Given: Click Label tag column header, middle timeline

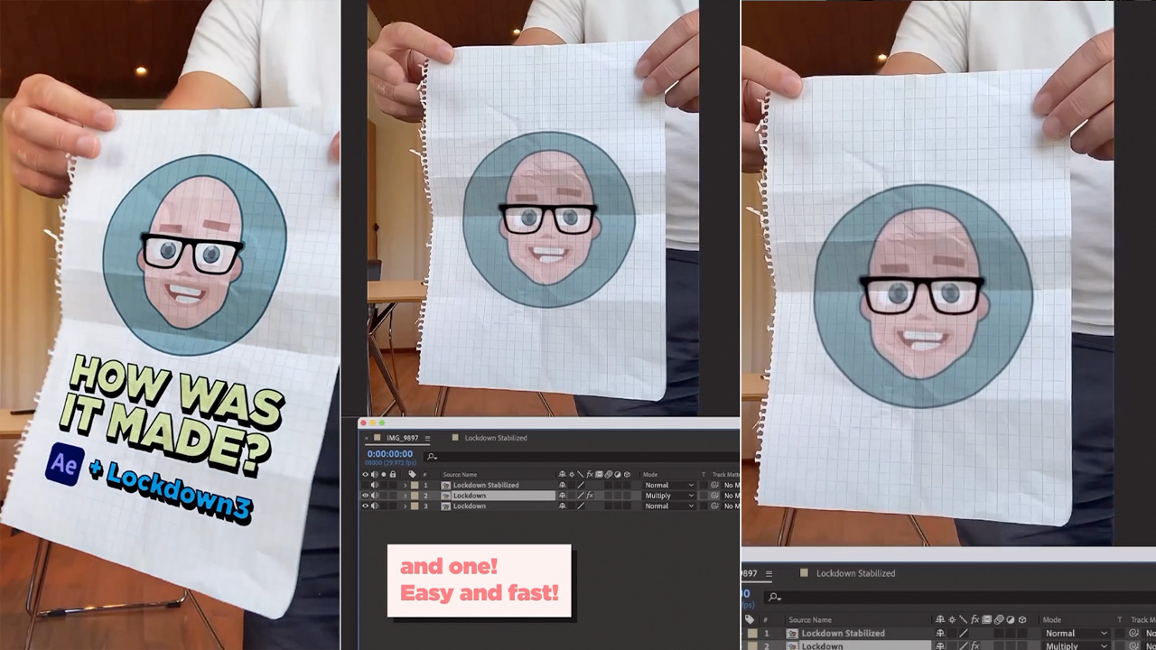Looking at the screenshot, I should (x=413, y=474).
